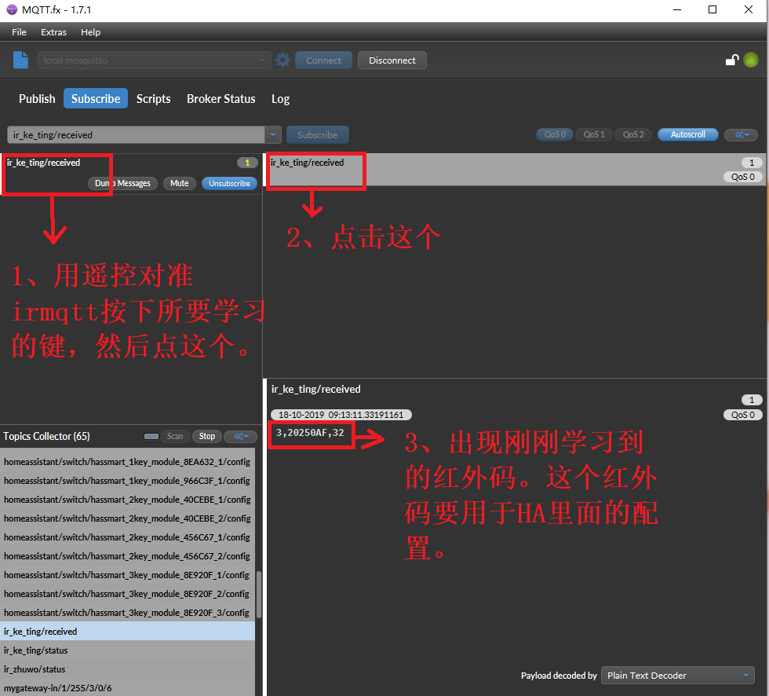Switch to the Scripts tab
The image size is (769, 696).
(x=154, y=99)
